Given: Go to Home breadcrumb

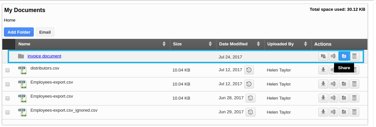Looking at the screenshot, I should coord(10,20).
